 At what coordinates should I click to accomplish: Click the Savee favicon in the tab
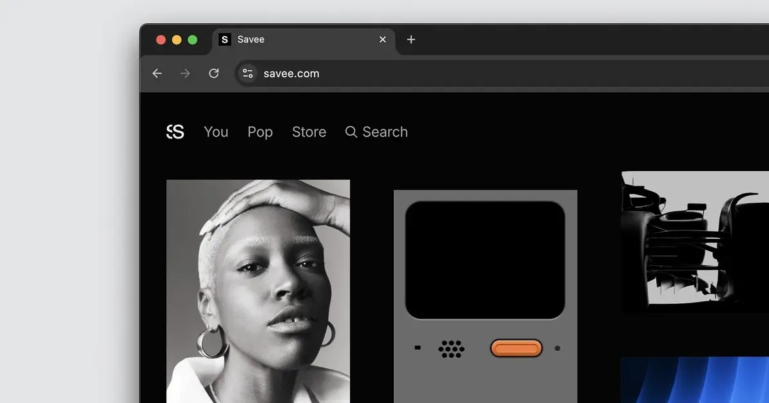pyautogui.click(x=224, y=40)
